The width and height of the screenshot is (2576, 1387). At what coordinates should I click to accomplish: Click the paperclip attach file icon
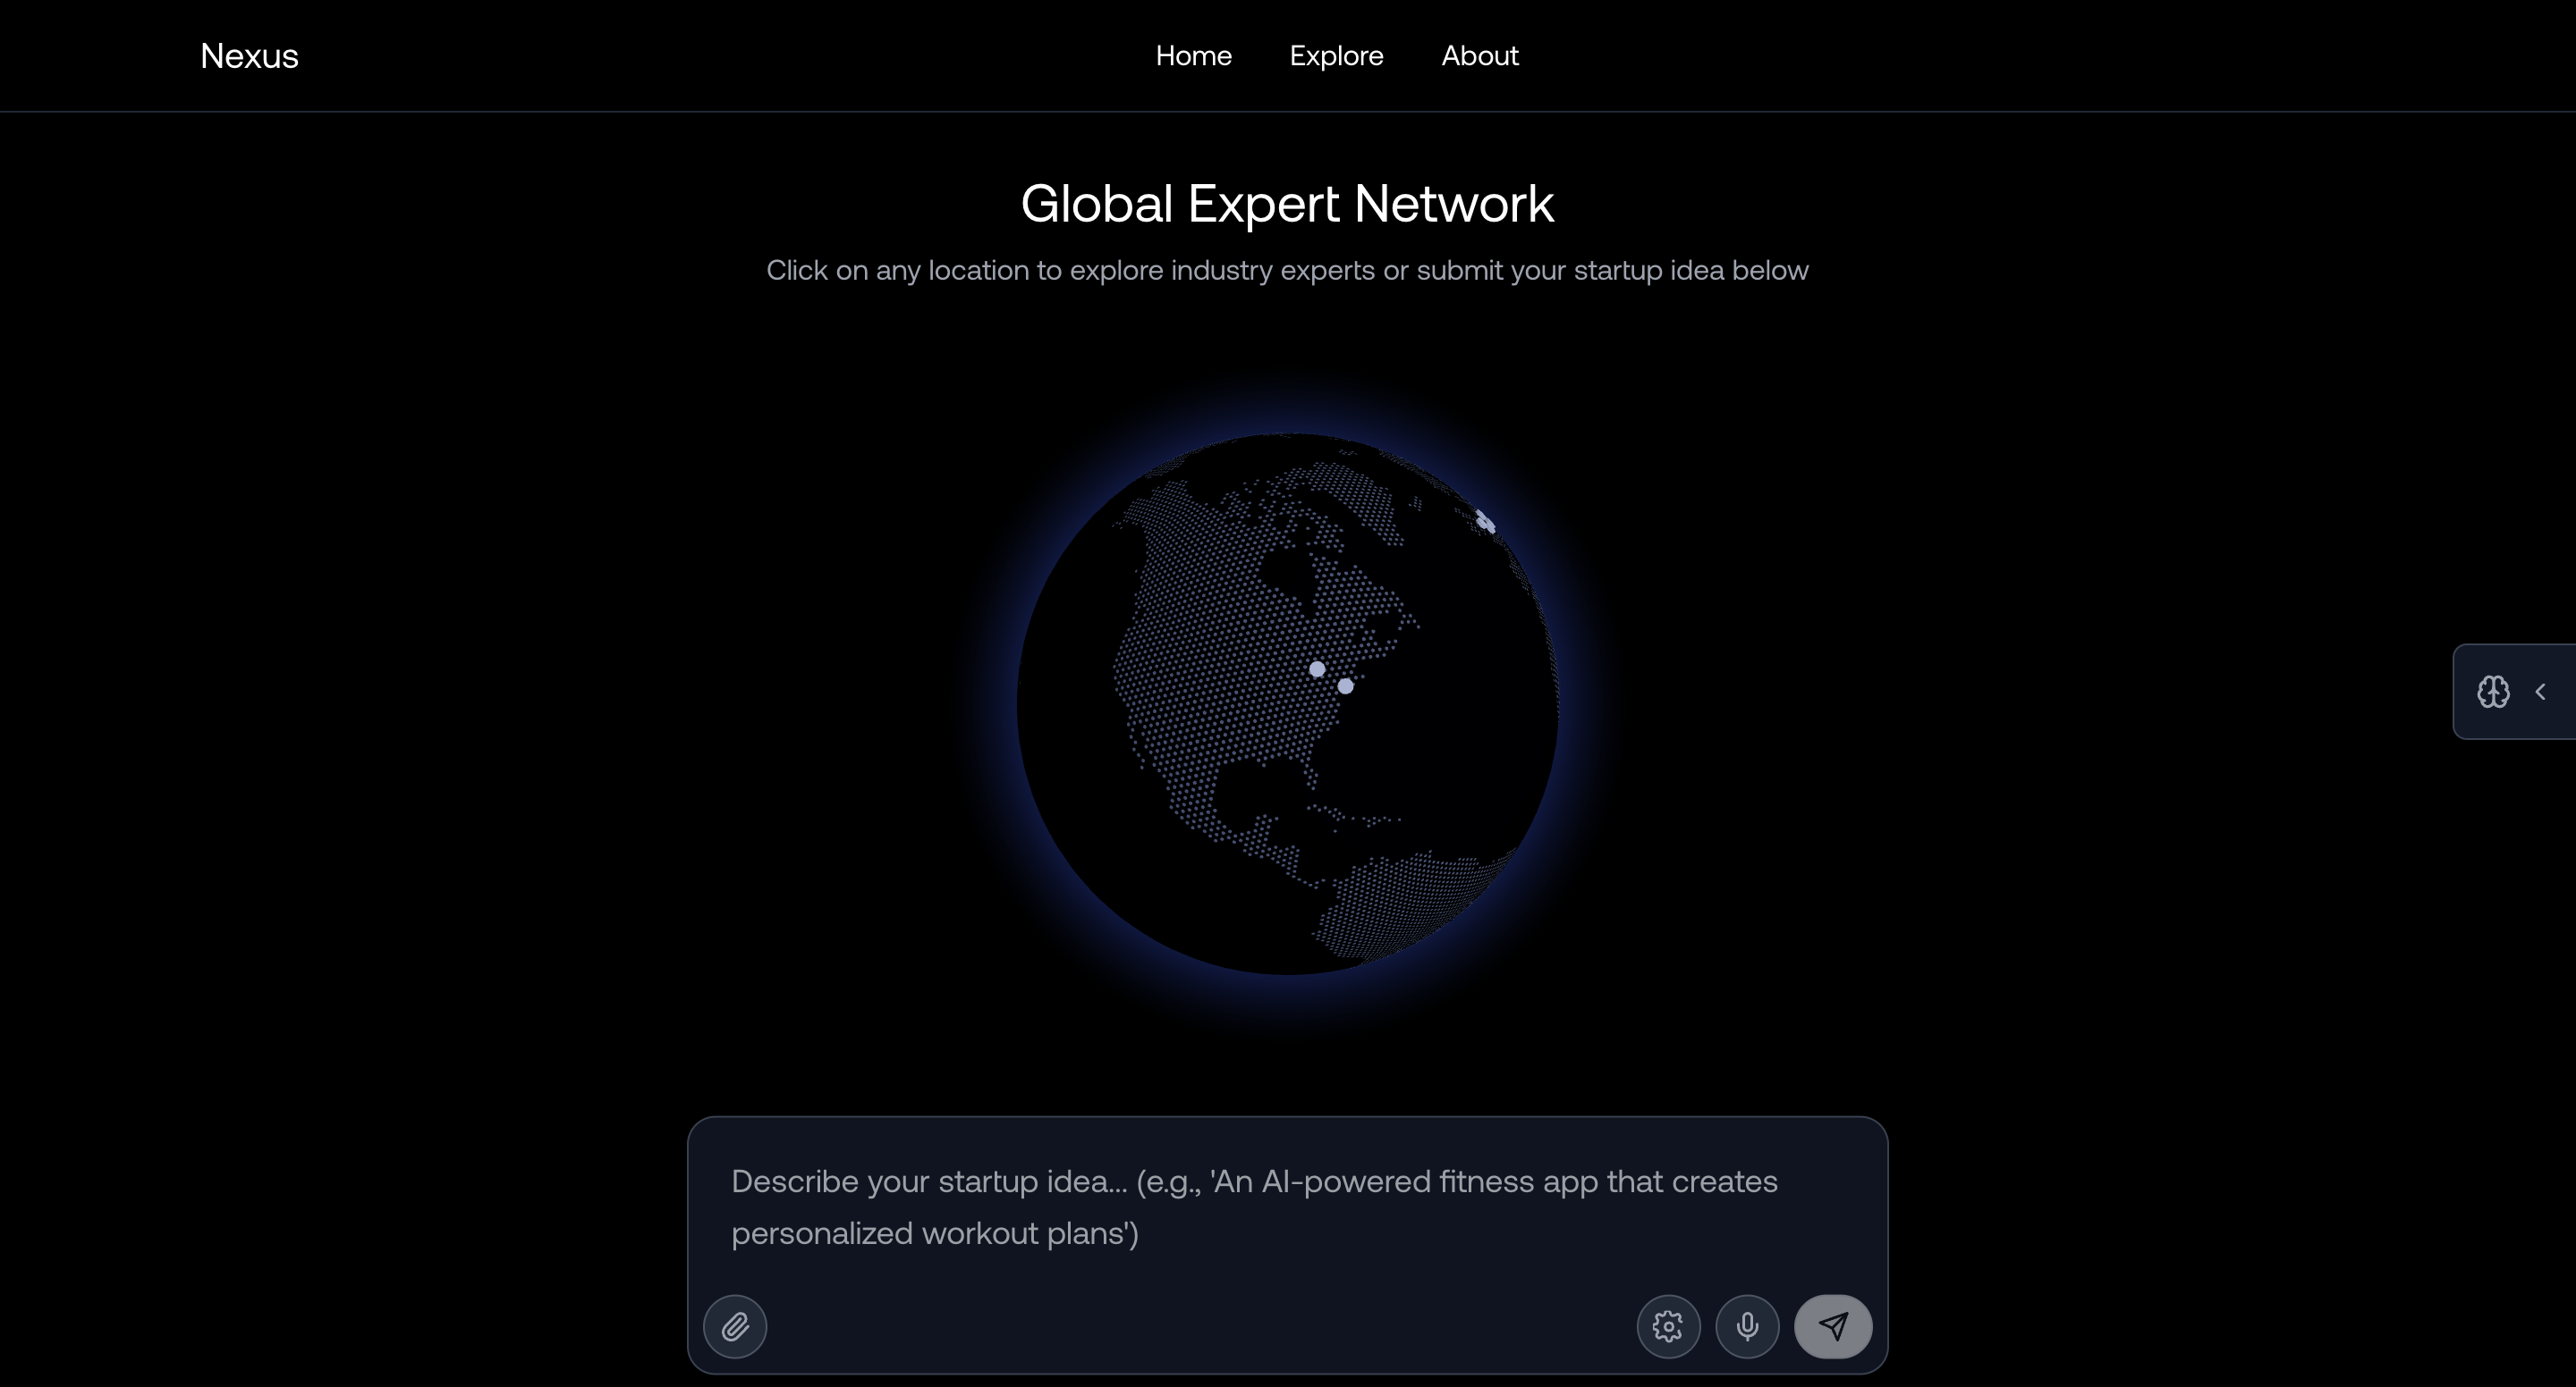click(x=735, y=1326)
